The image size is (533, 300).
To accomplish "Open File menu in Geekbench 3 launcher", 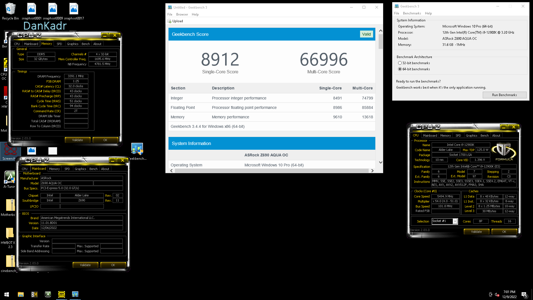I will click(x=397, y=13).
